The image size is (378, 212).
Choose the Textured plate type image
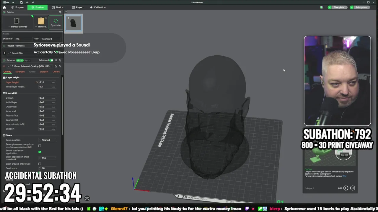(x=41, y=21)
